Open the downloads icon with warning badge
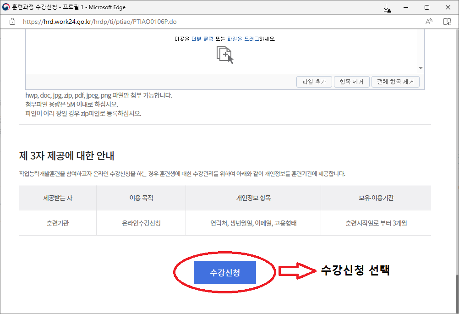The image size is (459, 314). (387, 8)
